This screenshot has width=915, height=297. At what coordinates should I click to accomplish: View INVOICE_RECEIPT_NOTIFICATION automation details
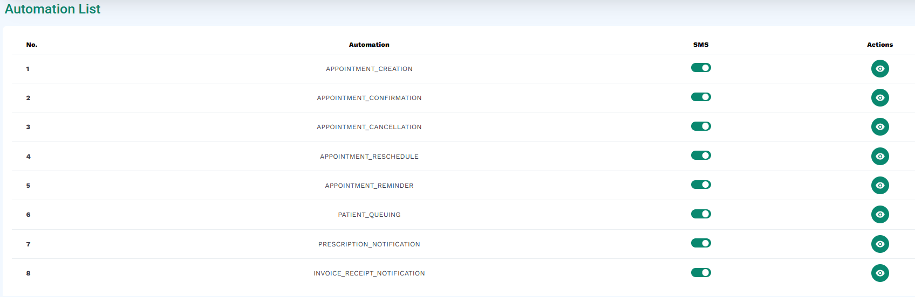click(x=880, y=273)
